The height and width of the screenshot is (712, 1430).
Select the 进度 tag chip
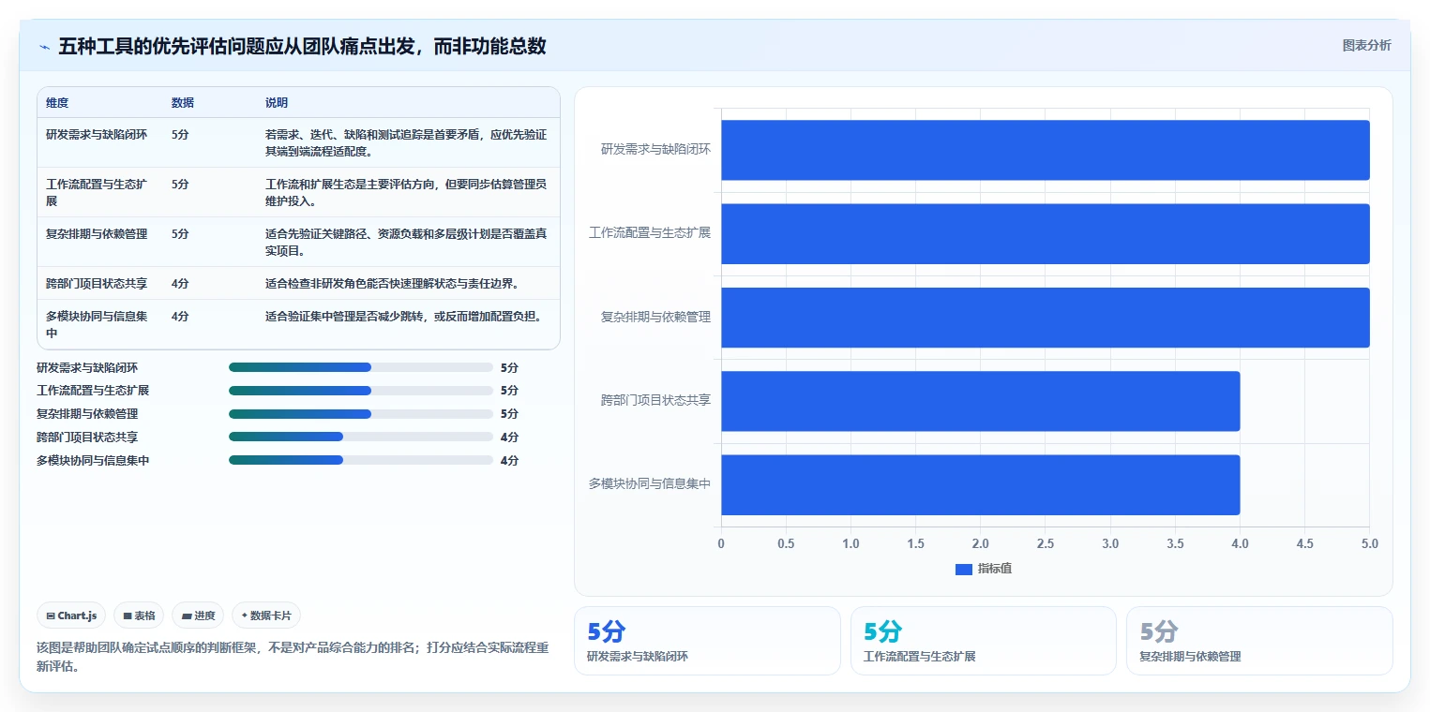tap(198, 616)
